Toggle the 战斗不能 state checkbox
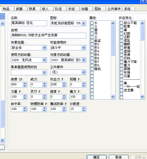This screenshot has height=159, width=147. [121, 23]
